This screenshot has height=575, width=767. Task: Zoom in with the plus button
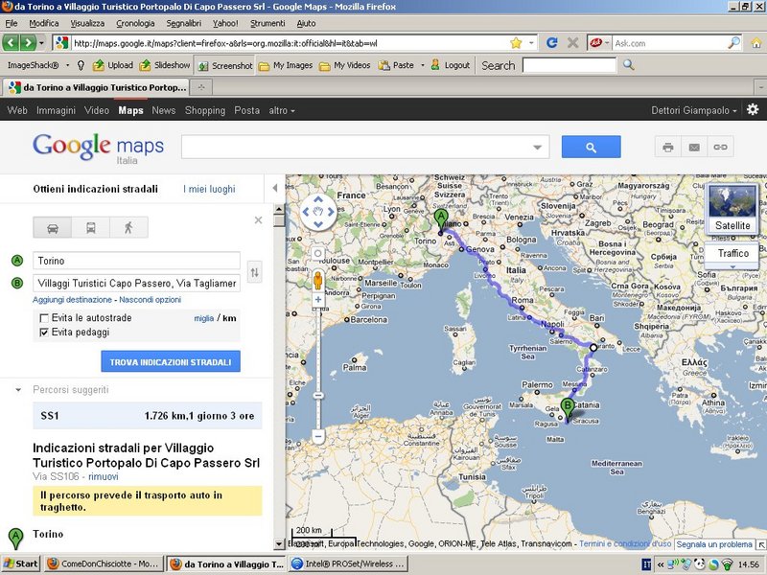click(x=318, y=300)
